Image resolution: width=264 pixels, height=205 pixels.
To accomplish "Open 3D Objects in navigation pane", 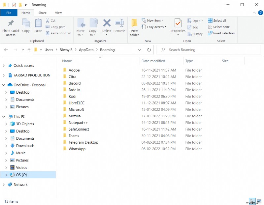I will 25,124.
